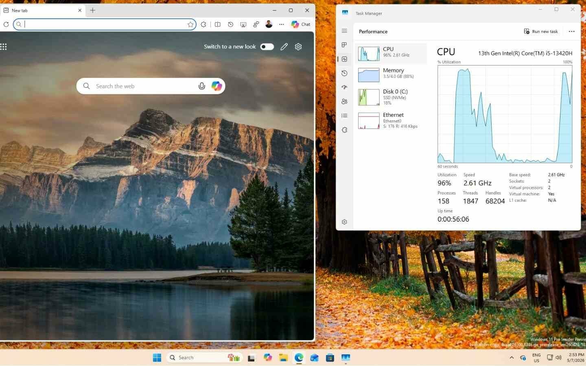Click the ENG US language indicator
Image resolution: width=586 pixels, height=366 pixels.
click(536, 358)
